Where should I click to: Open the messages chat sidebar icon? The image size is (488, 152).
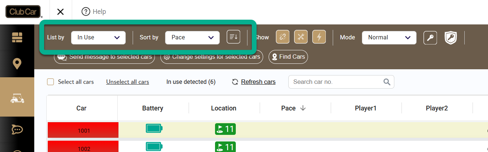[17, 129]
